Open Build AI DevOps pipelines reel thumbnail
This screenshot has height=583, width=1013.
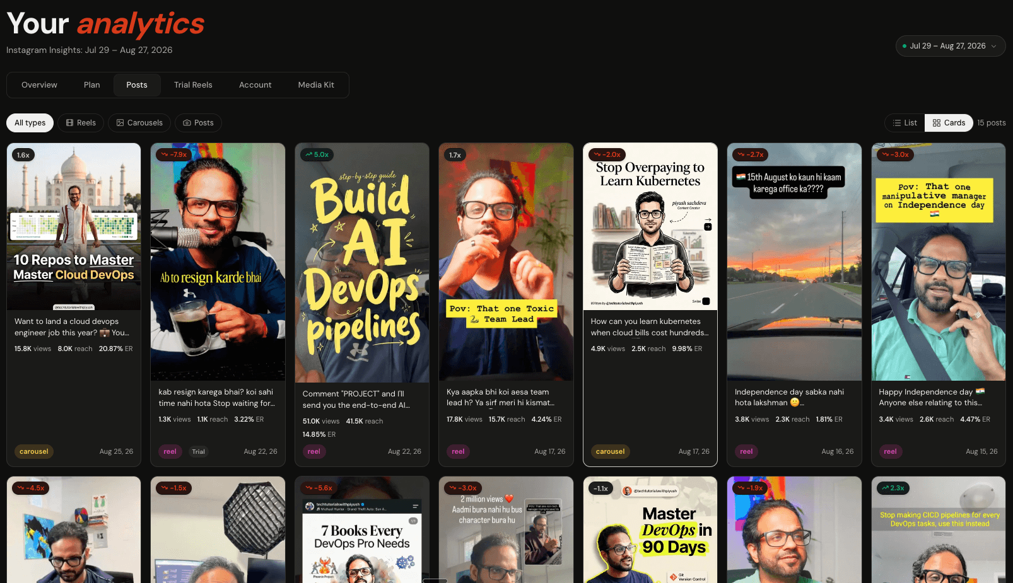pyautogui.click(x=362, y=263)
